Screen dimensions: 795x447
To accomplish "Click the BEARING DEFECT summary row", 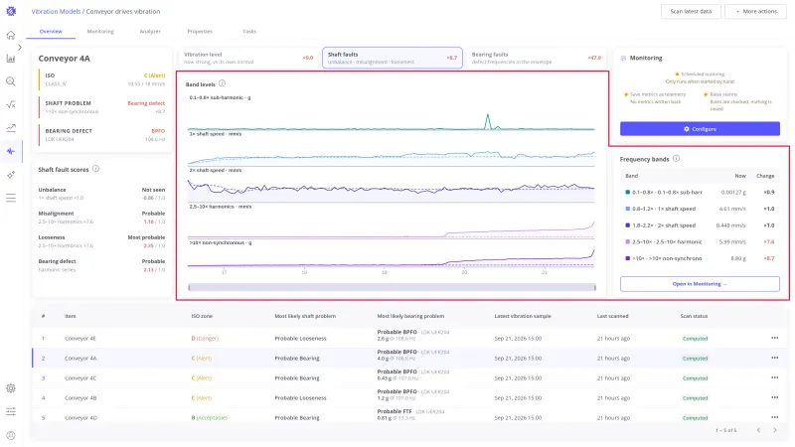I will (x=102, y=135).
